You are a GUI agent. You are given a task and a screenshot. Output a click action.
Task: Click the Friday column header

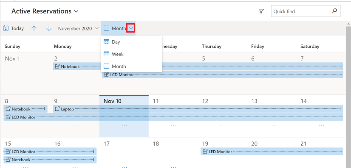coord(258,47)
